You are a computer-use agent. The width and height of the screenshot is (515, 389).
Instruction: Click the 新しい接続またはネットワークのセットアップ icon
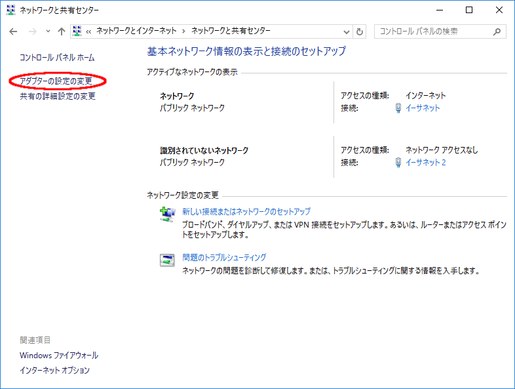tap(168, 215)
